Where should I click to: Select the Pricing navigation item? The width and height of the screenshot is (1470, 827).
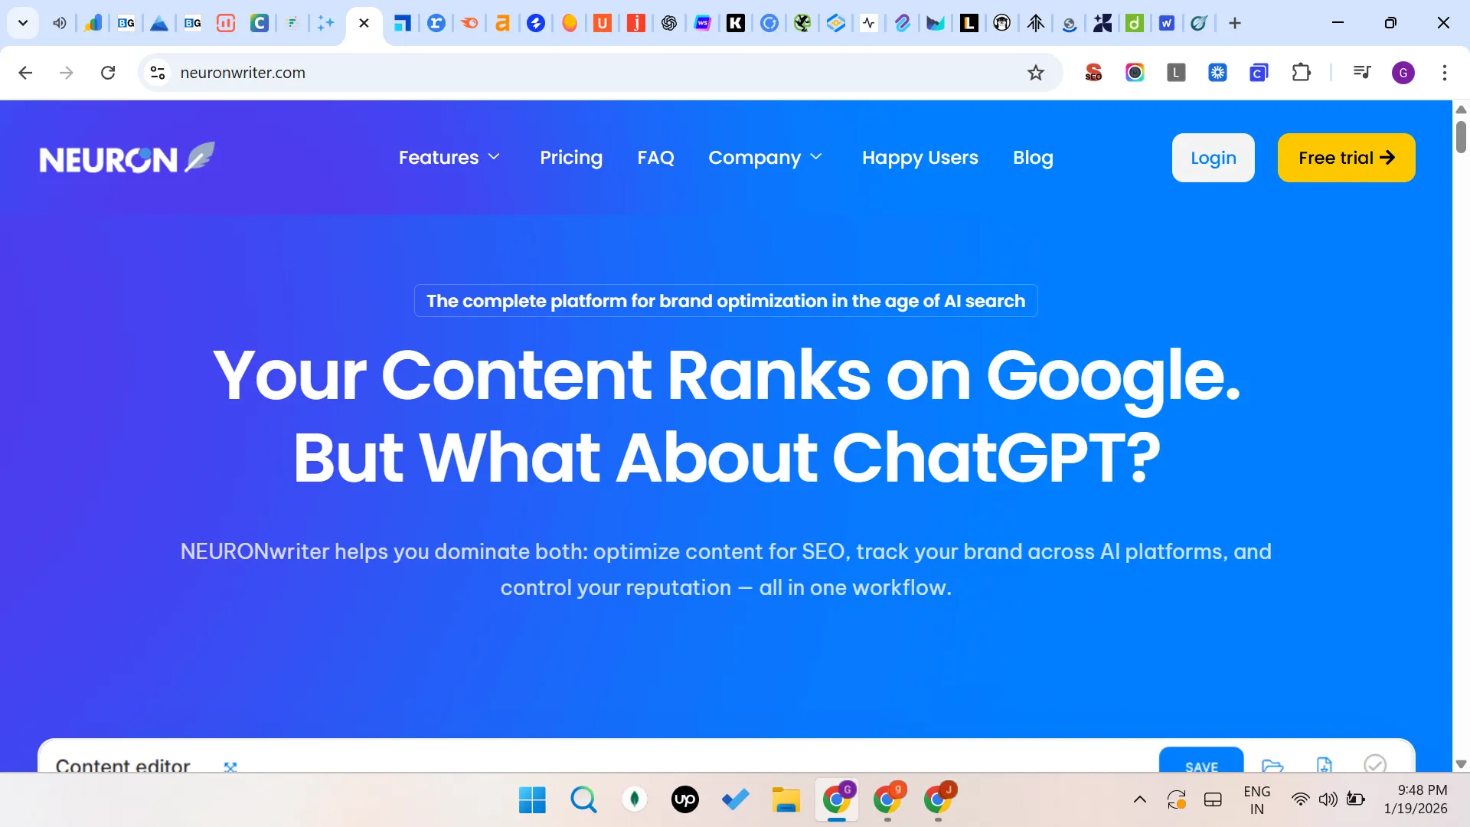pos(571,158)
